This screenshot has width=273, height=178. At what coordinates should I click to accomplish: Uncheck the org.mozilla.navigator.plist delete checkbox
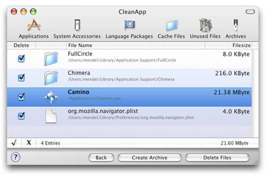click(21, 116)
